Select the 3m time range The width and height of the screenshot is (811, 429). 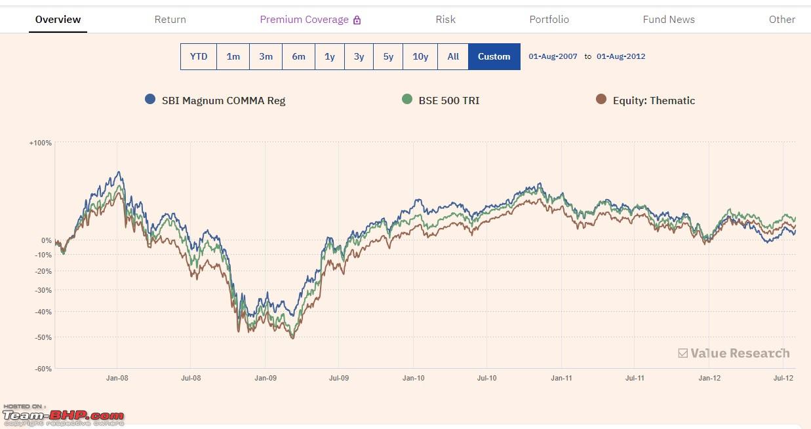(x=266, y=56)
